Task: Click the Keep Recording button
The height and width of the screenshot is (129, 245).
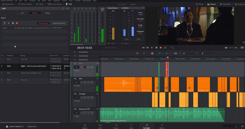Action: tap(59, 23)
